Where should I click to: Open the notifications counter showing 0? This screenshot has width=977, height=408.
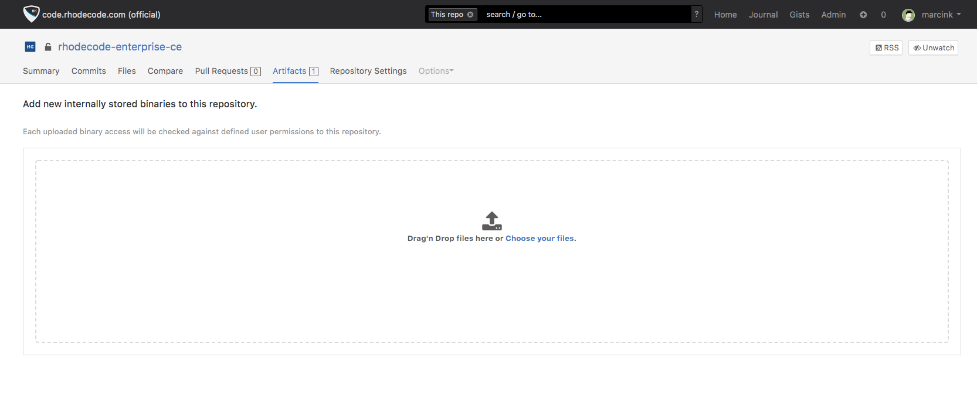tap(883, 15)
